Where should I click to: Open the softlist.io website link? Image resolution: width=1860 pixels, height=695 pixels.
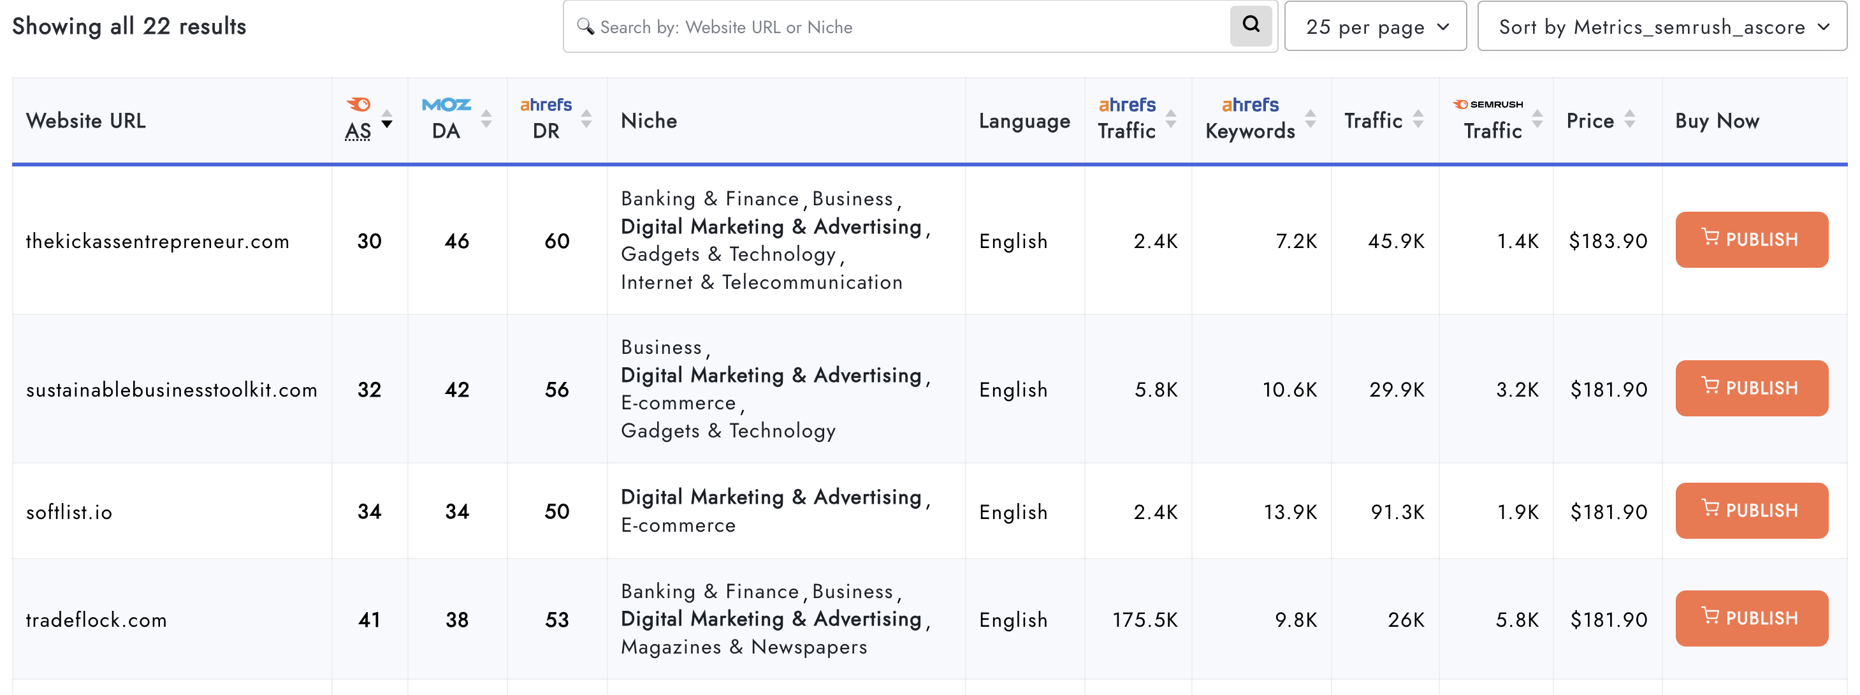[x=69, y=512]
